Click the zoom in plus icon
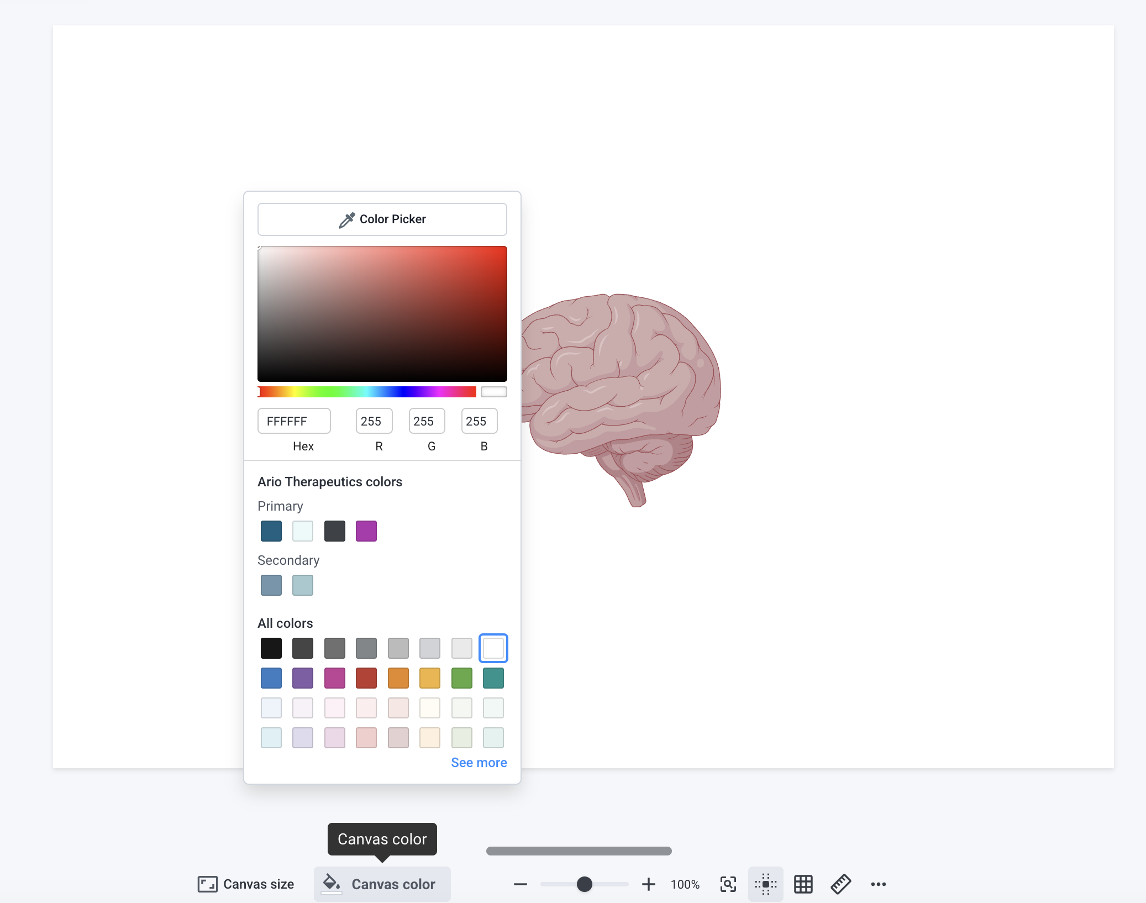 (648, 884)
